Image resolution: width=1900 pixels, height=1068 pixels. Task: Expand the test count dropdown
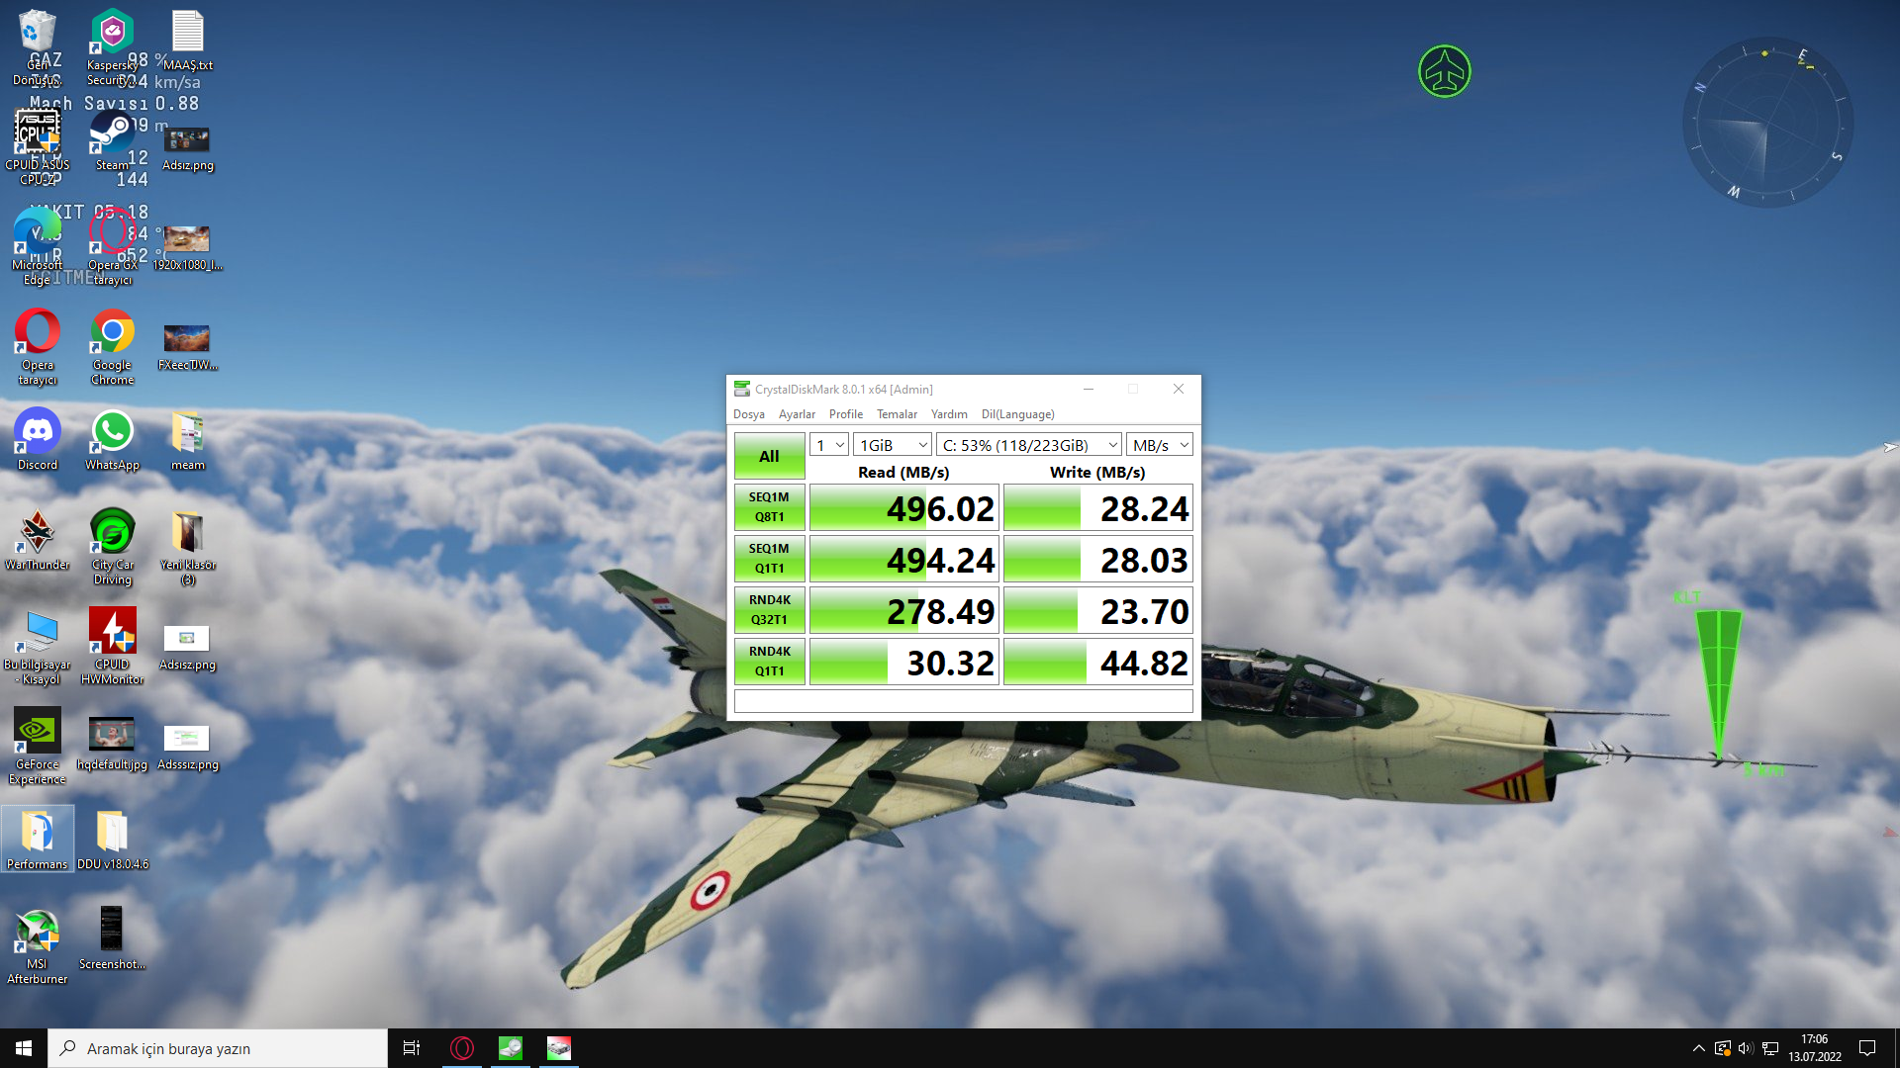(829, 445)
